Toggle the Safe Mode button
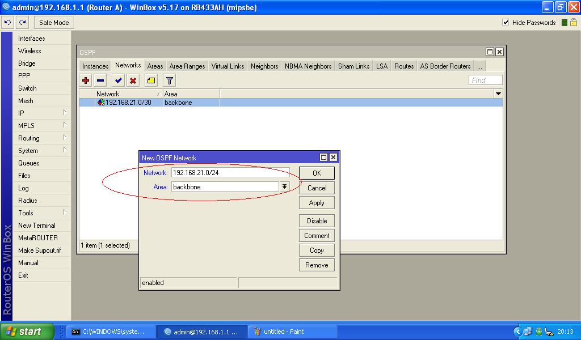The image size is (581, 340). (54, 23)
